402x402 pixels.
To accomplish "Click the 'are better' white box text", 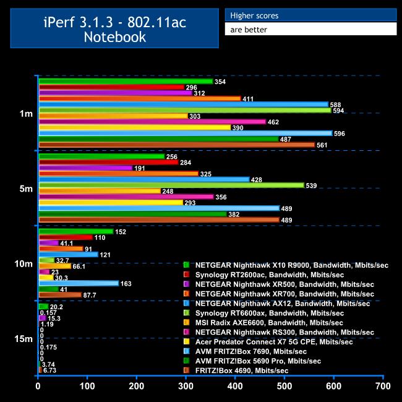I will click(249, 30).
